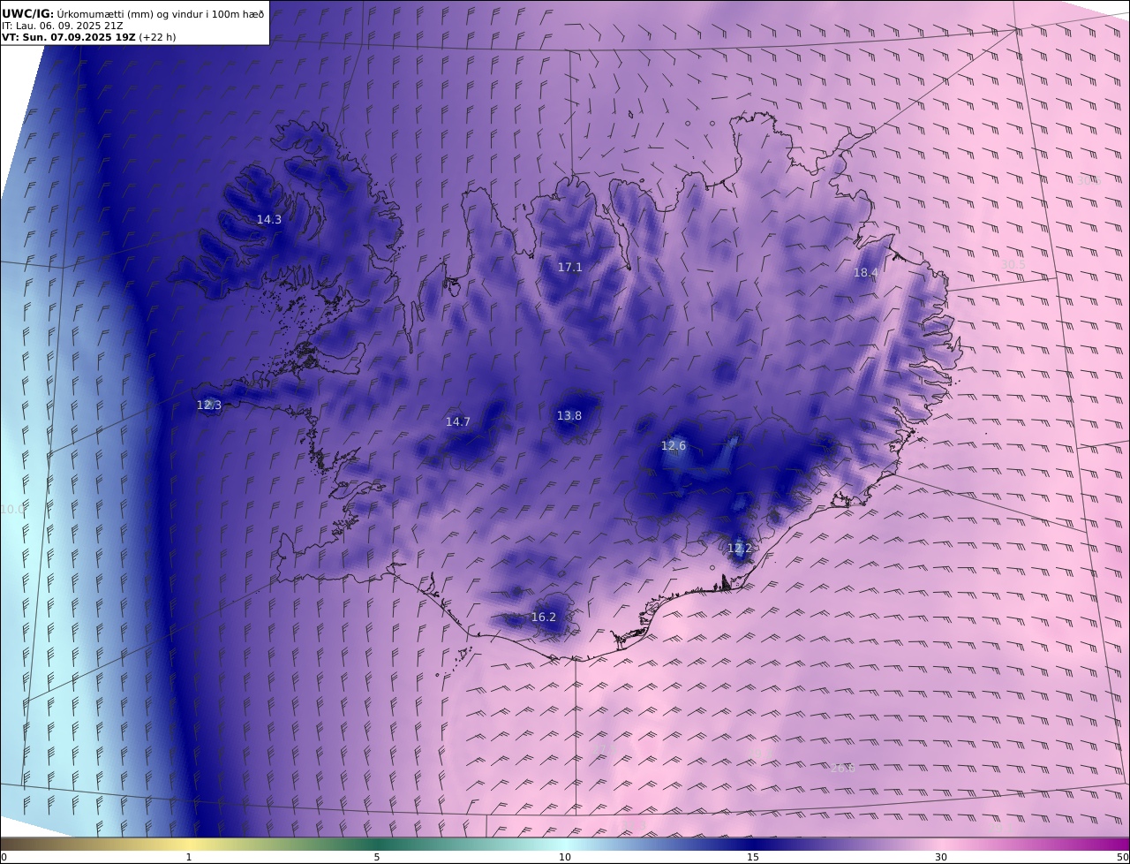Click the 15 tick on the colour scale
The image size is (1130, 864).
(x=753, y=857)
